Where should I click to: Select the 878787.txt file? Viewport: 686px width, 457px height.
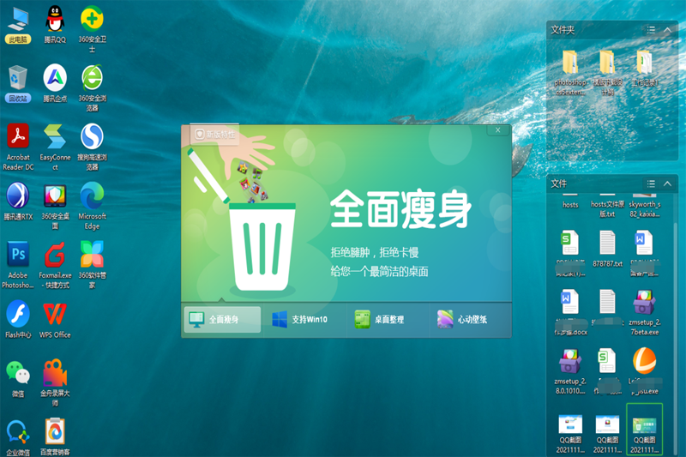(606, 250)
